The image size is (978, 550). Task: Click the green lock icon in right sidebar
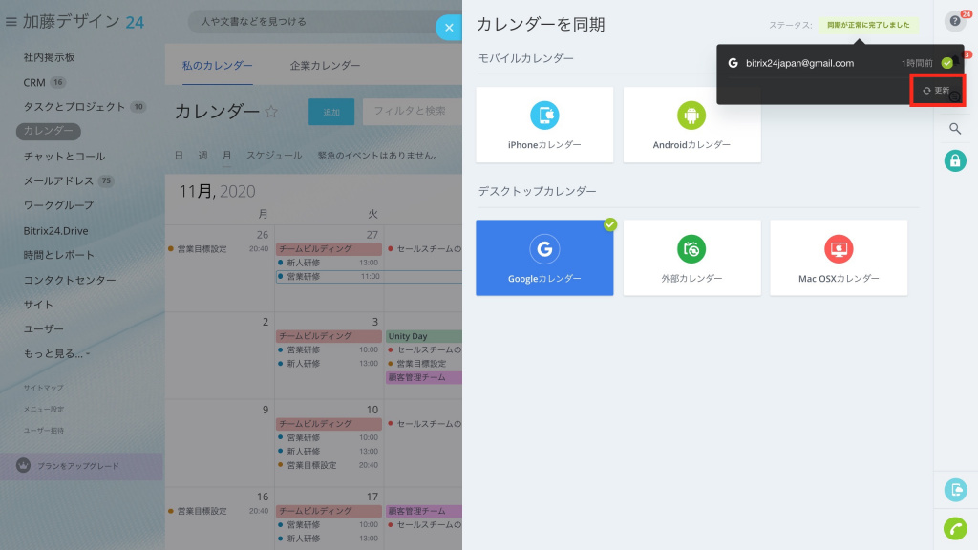(955, 160)
